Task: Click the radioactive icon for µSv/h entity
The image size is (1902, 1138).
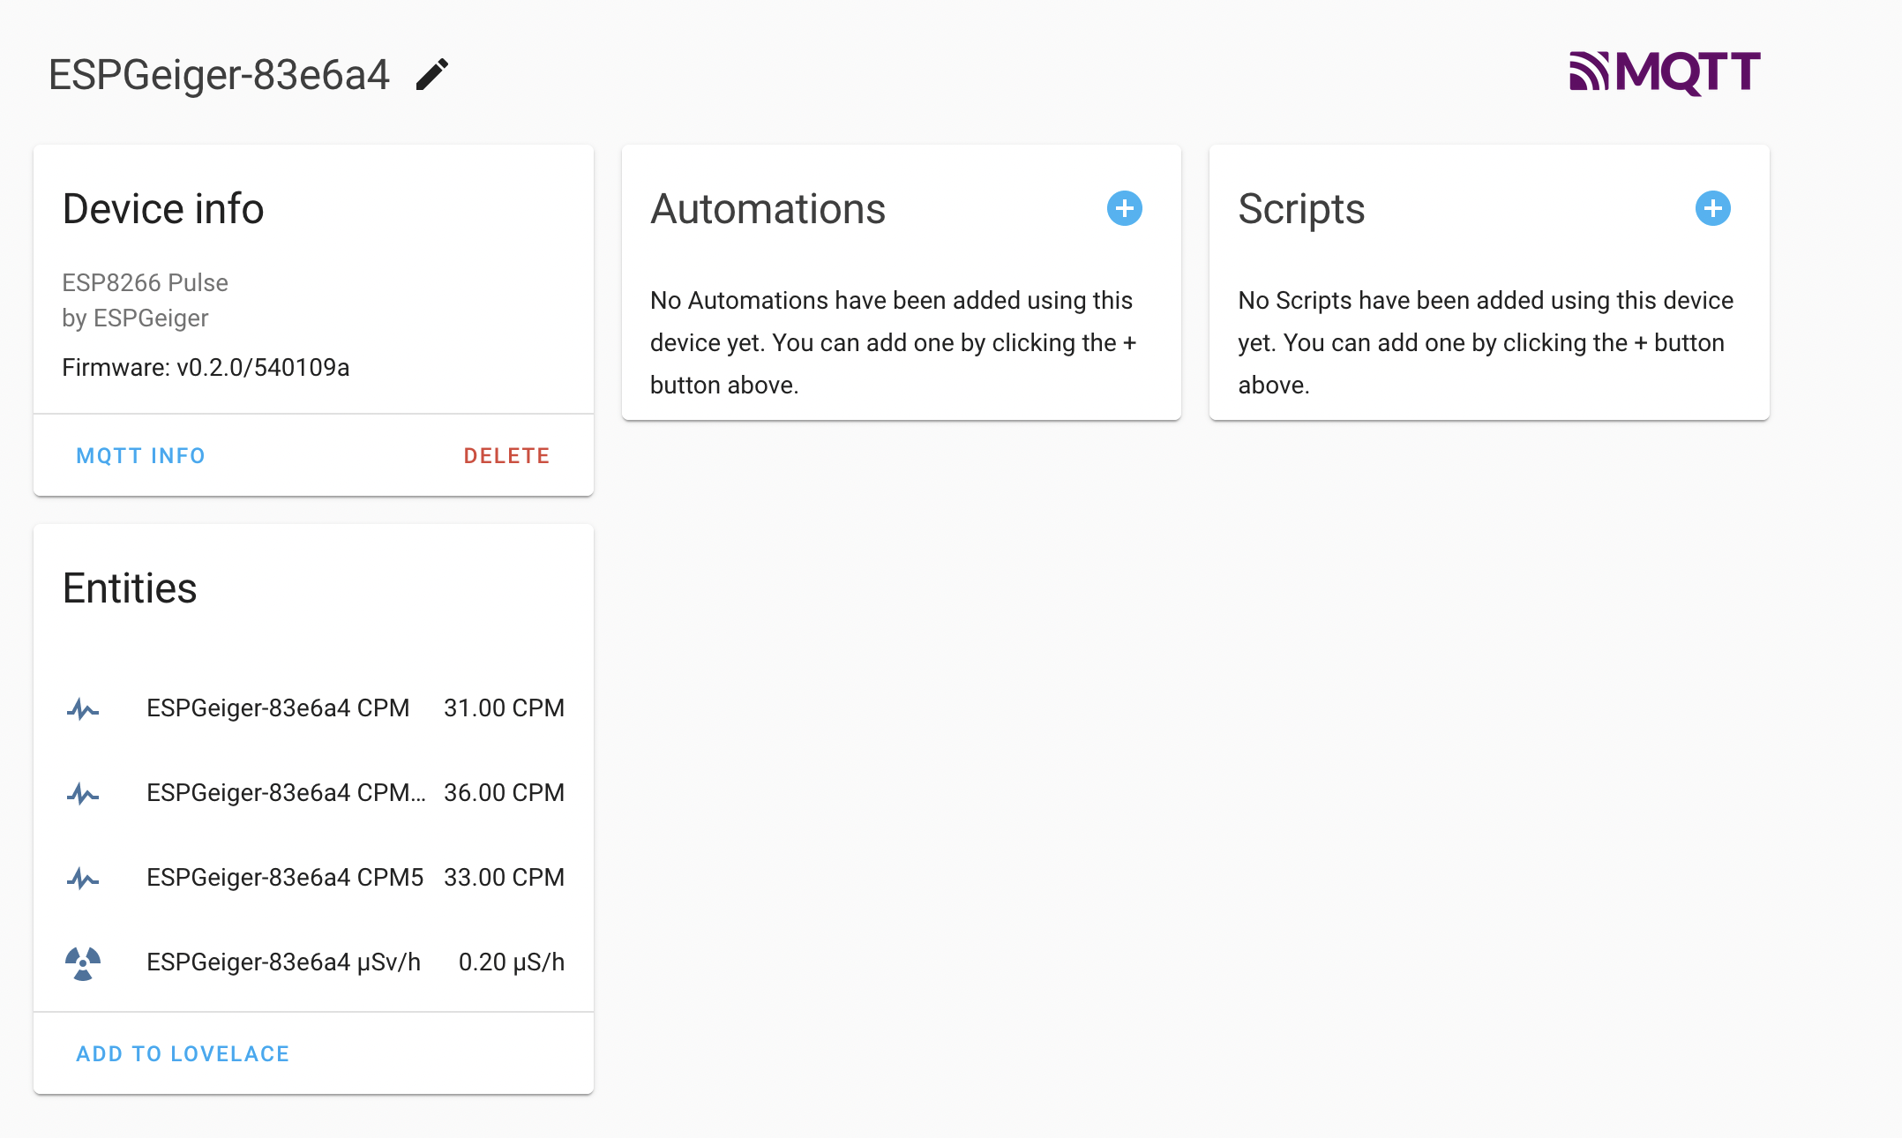Action: click(x=83, y=962)
